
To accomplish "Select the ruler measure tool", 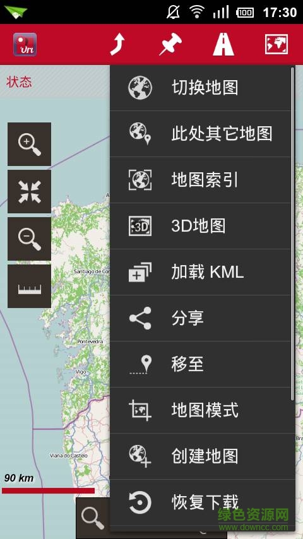I will coord(29,286).
